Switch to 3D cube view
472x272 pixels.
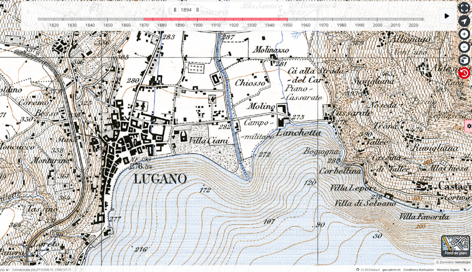click(x=464, y=60)
